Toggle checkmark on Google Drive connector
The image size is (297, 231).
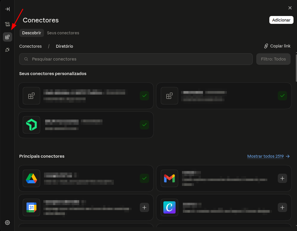(x=144, y=178)
